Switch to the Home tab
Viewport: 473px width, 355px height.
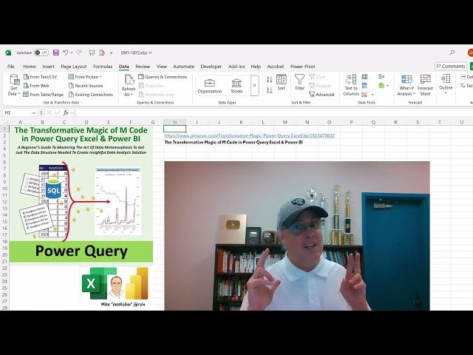30,67
